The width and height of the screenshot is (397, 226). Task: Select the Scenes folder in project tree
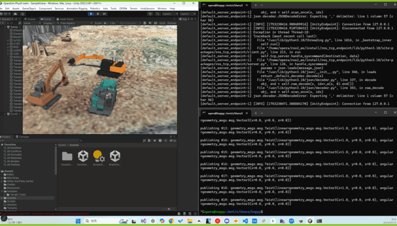click(12, 198)
